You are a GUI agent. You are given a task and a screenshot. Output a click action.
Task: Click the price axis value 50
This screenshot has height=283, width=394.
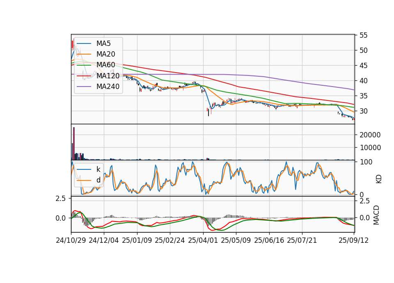point(364,50)
